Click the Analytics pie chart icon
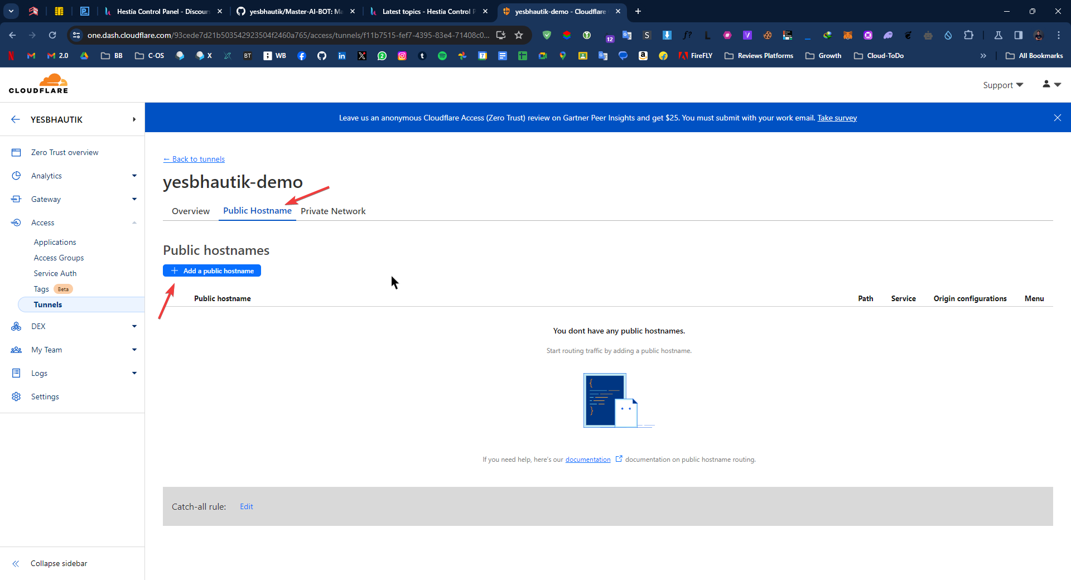The image size is (1071, 580). point(16,176)
